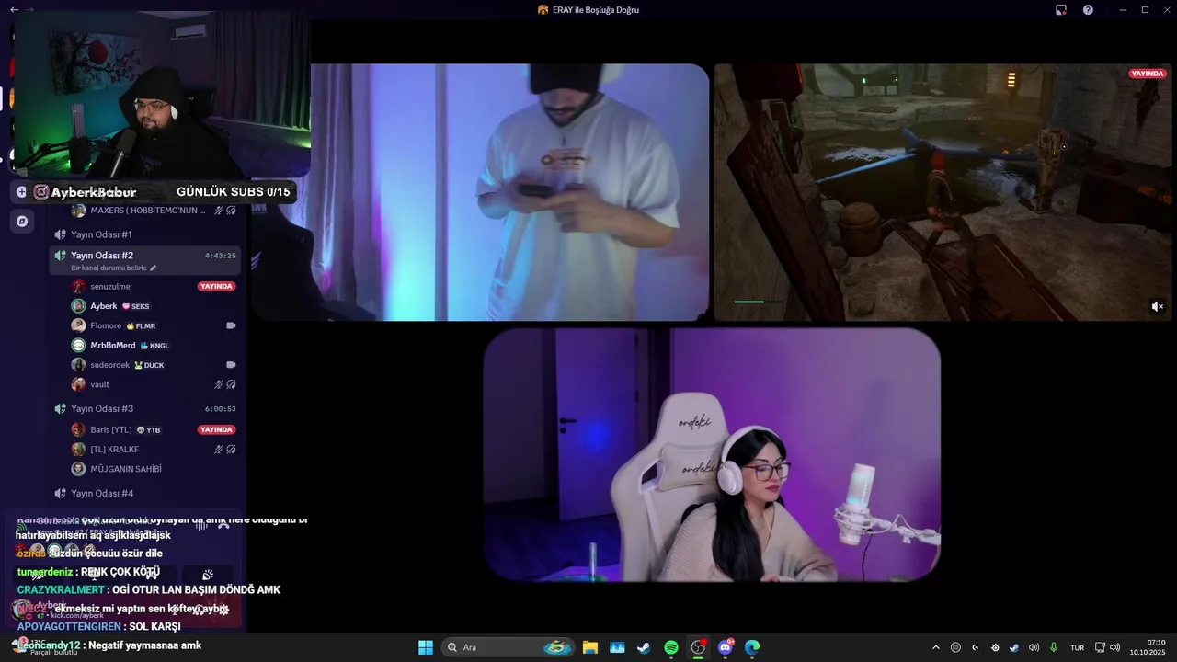Open the explore servers compass icon

(x=22, y=221)
